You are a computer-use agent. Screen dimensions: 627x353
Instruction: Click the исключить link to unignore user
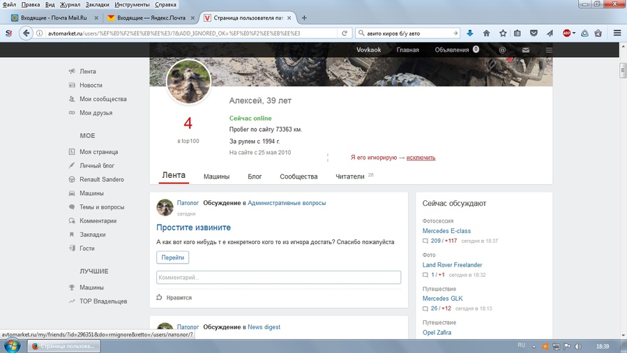[421, 158]
